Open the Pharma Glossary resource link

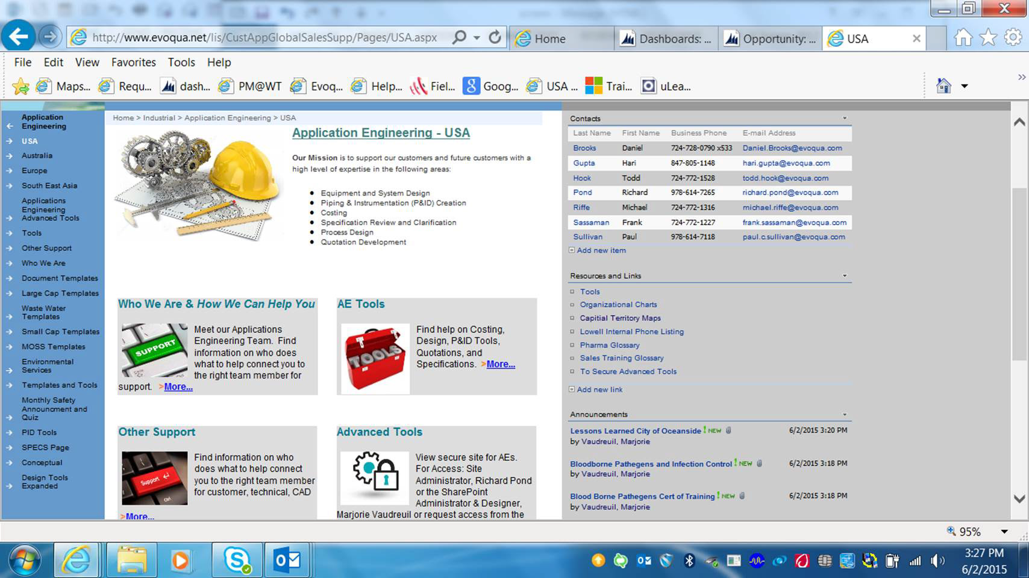coord(610,345)
